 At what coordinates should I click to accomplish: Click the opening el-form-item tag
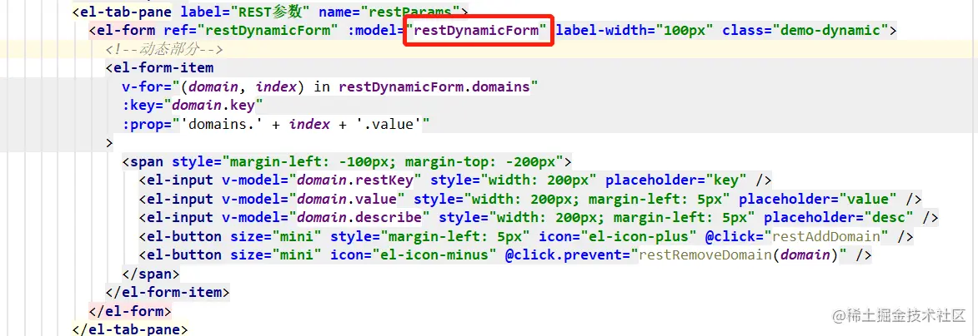coord(160,68)
